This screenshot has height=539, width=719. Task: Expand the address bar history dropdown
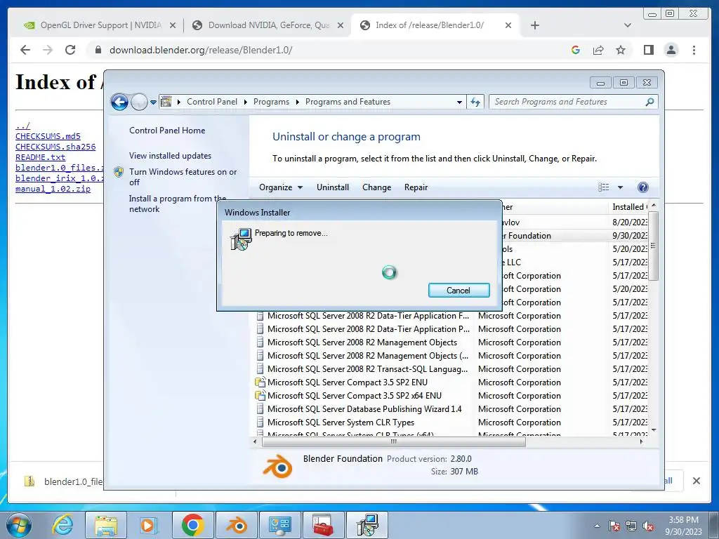[459, 102]
